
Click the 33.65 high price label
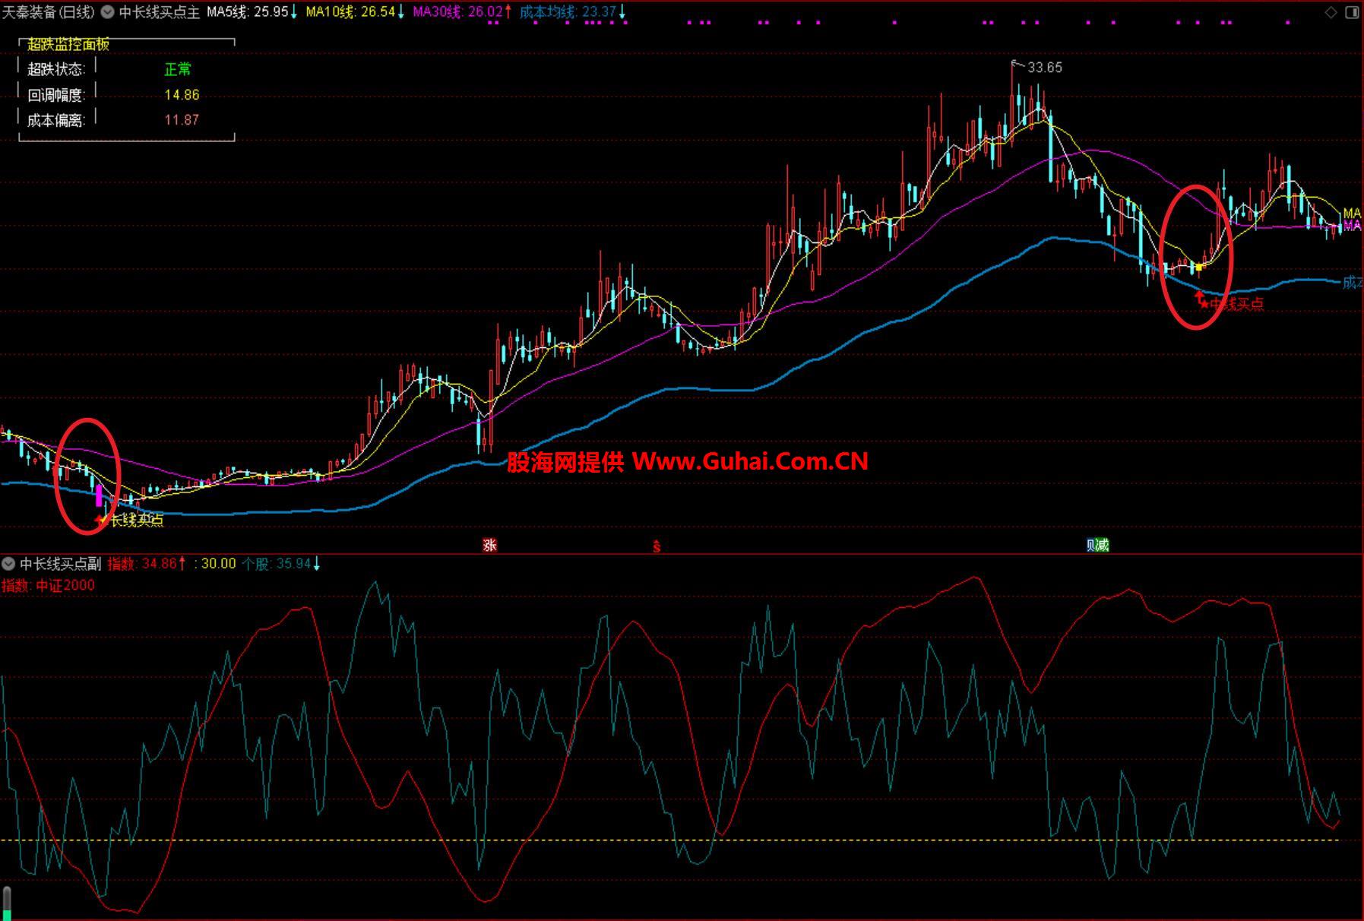pos(1044,68)
